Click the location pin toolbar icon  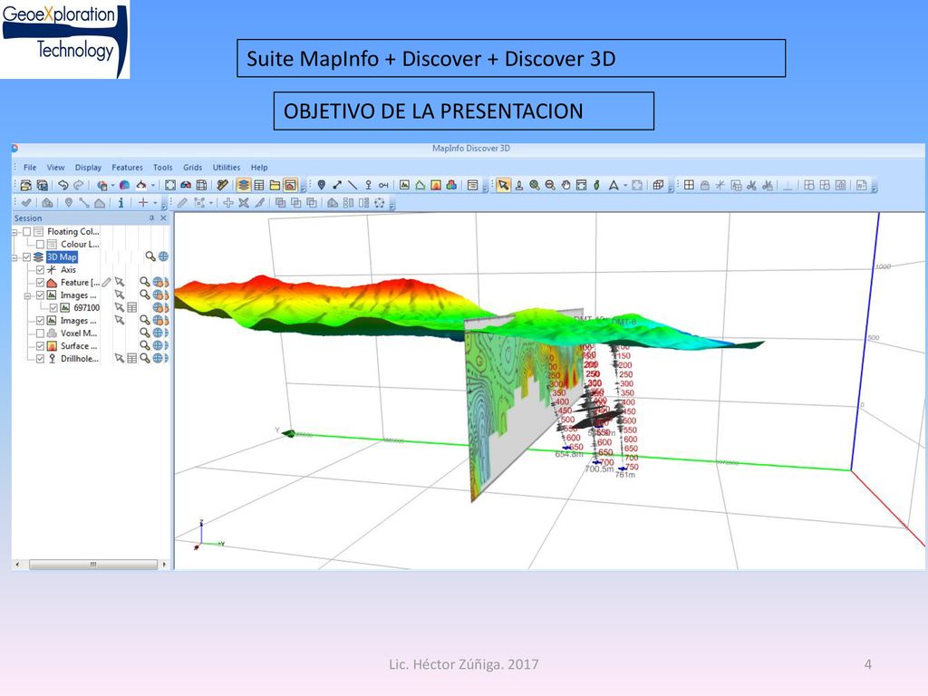322,185
